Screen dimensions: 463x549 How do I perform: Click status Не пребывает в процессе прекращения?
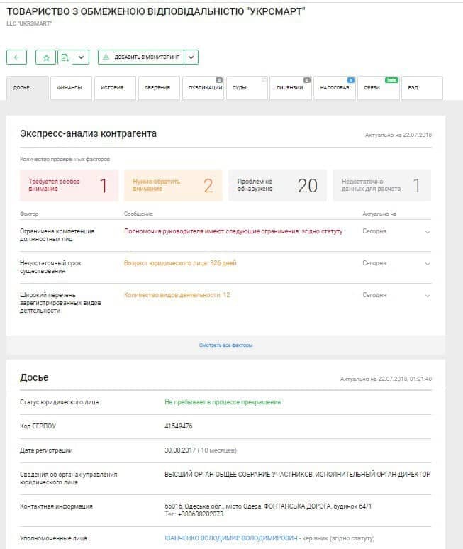point(223,402)
